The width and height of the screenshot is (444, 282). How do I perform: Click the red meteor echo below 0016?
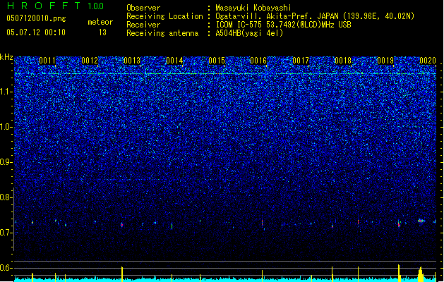tap(262, 223)
